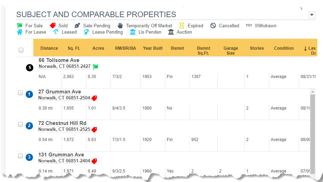Click the red Sold tag on 131 Grumman Ave
The height and width of the screenshot is (182, 323).
click(94, 161)
